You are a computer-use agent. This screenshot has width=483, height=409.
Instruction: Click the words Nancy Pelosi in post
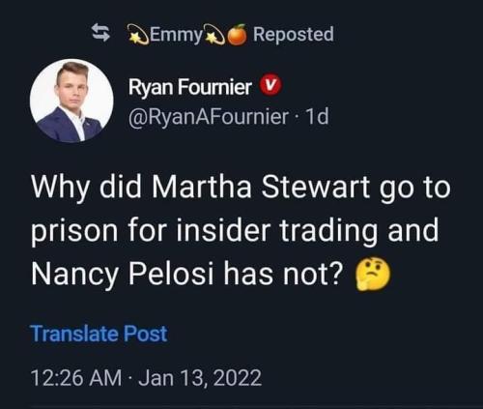tap(123, 275)
